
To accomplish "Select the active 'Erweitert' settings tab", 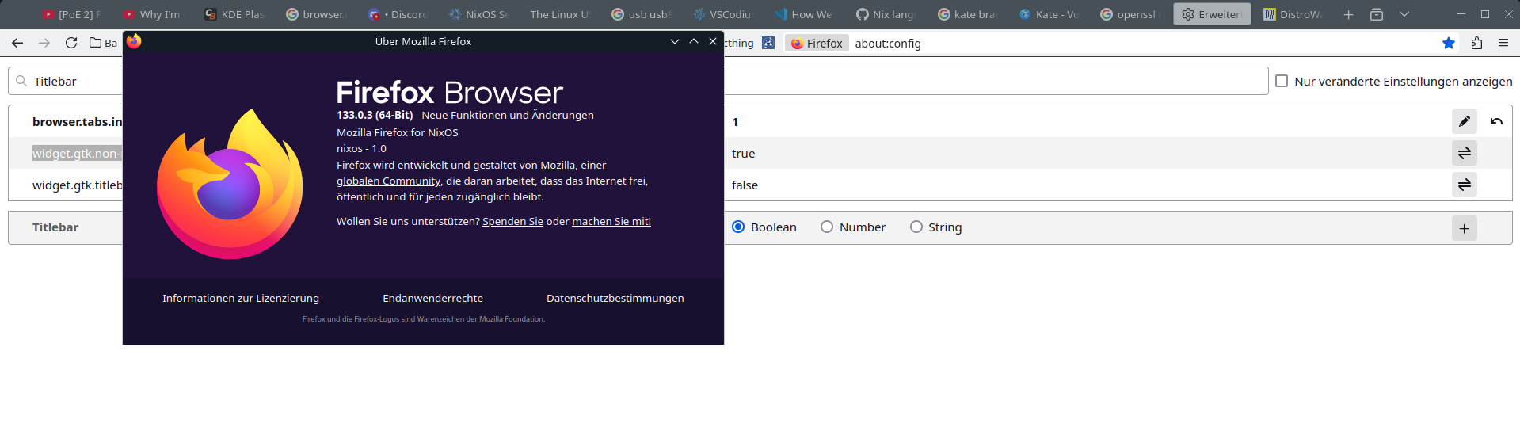I will coord(1212,14).
